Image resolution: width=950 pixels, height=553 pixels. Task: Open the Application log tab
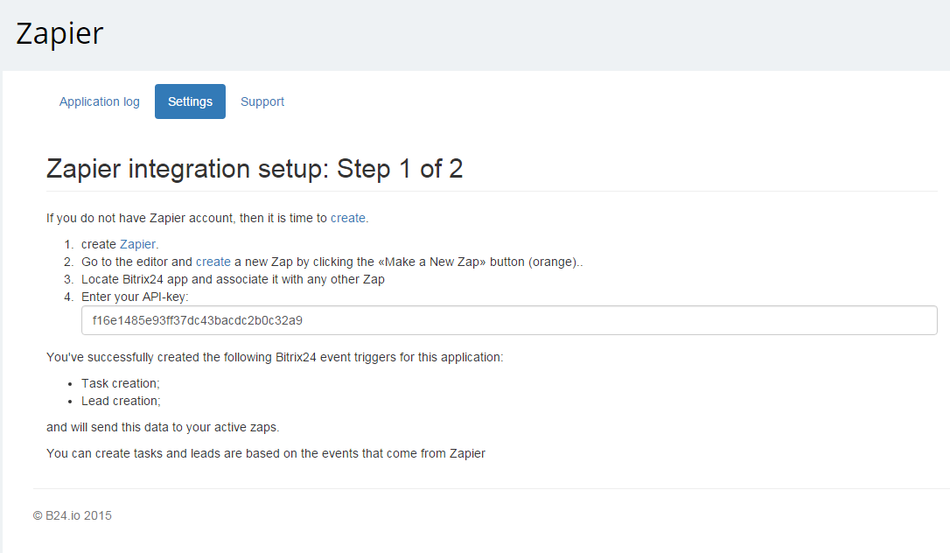click(100, 101)
